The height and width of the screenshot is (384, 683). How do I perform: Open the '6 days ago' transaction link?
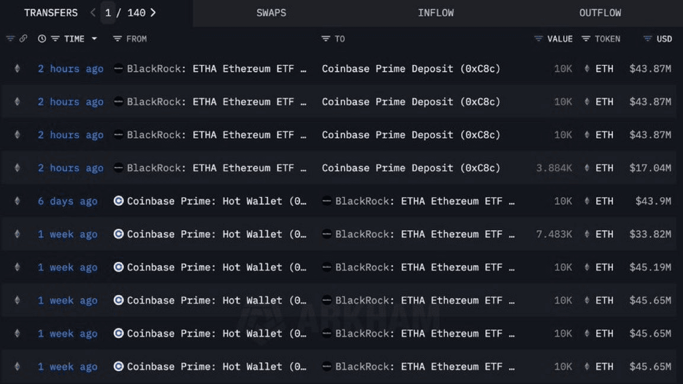[68, 201]
